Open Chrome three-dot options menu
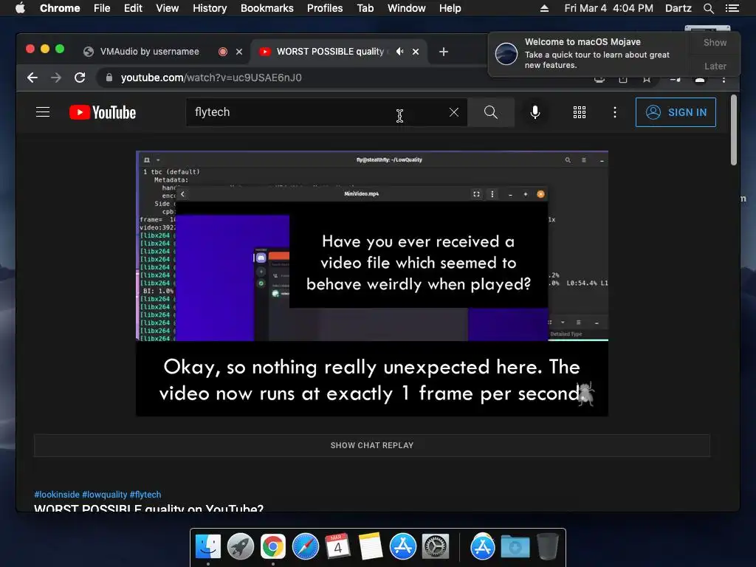 point(724,80)
